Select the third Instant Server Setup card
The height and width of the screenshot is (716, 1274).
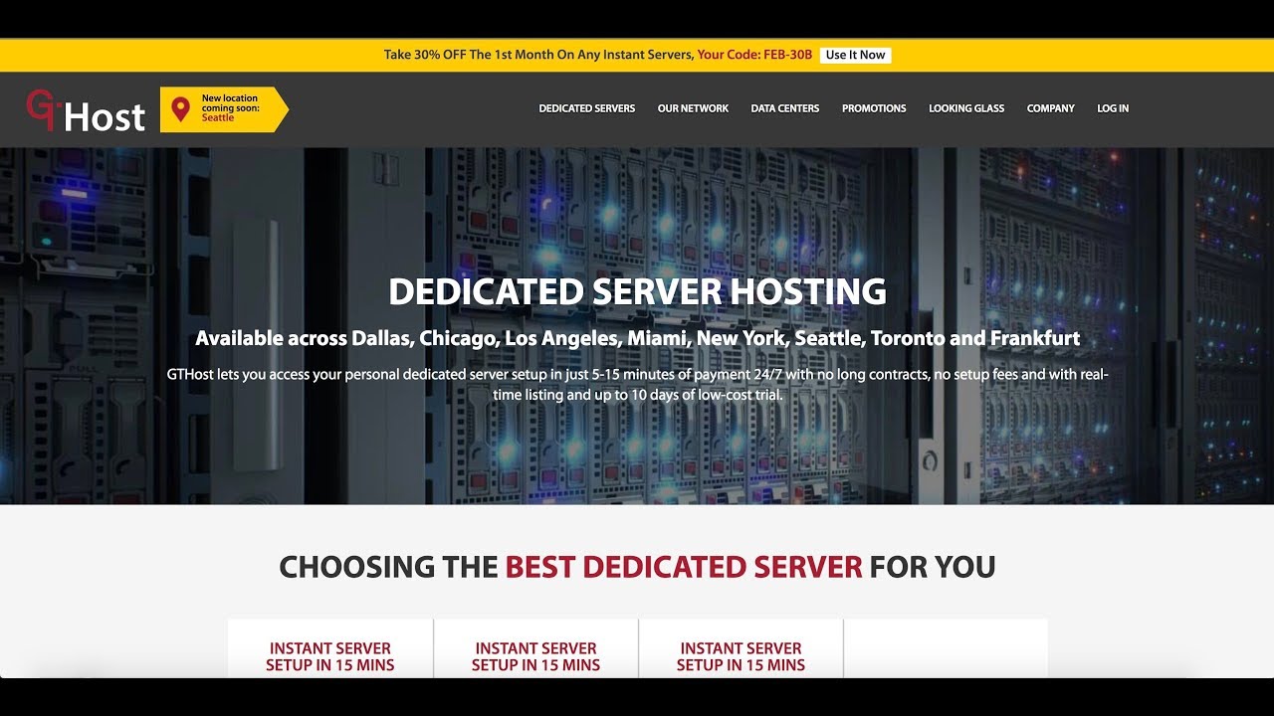741,648
